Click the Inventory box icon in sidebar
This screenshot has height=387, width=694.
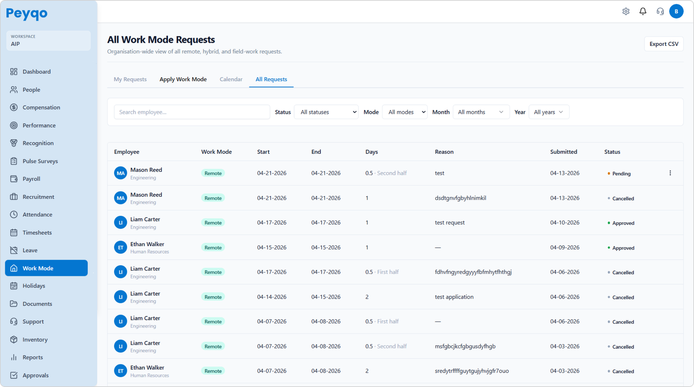tap(14, 340)
